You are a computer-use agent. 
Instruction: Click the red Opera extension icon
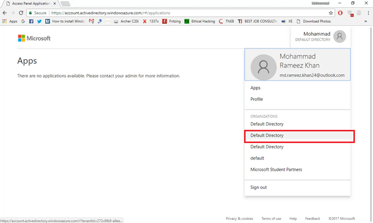point(340,13)
